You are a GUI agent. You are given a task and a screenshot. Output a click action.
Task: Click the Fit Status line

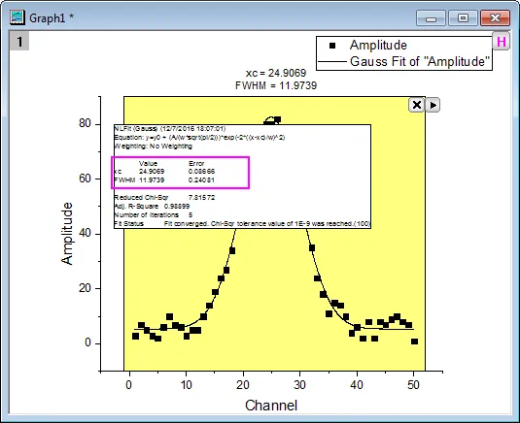(242, 224)
